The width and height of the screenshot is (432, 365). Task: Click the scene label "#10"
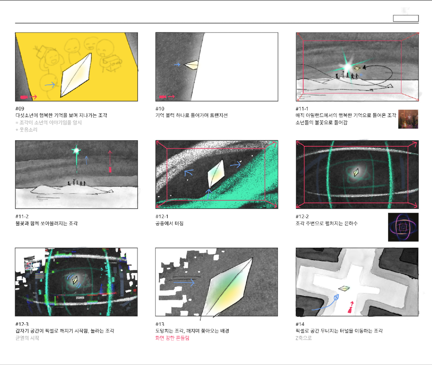[160, 109]
